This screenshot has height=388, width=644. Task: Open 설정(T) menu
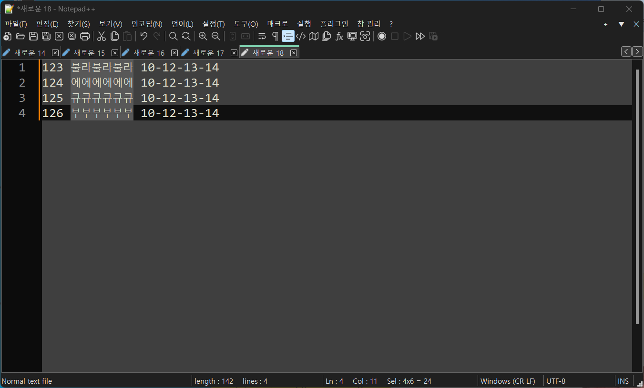click(214, 24)
